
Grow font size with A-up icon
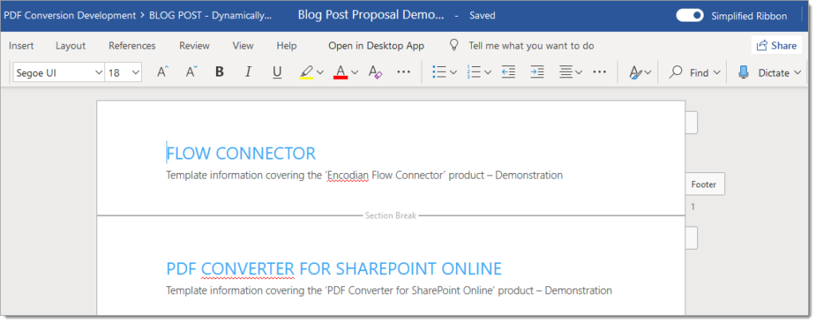click(163, 73)
